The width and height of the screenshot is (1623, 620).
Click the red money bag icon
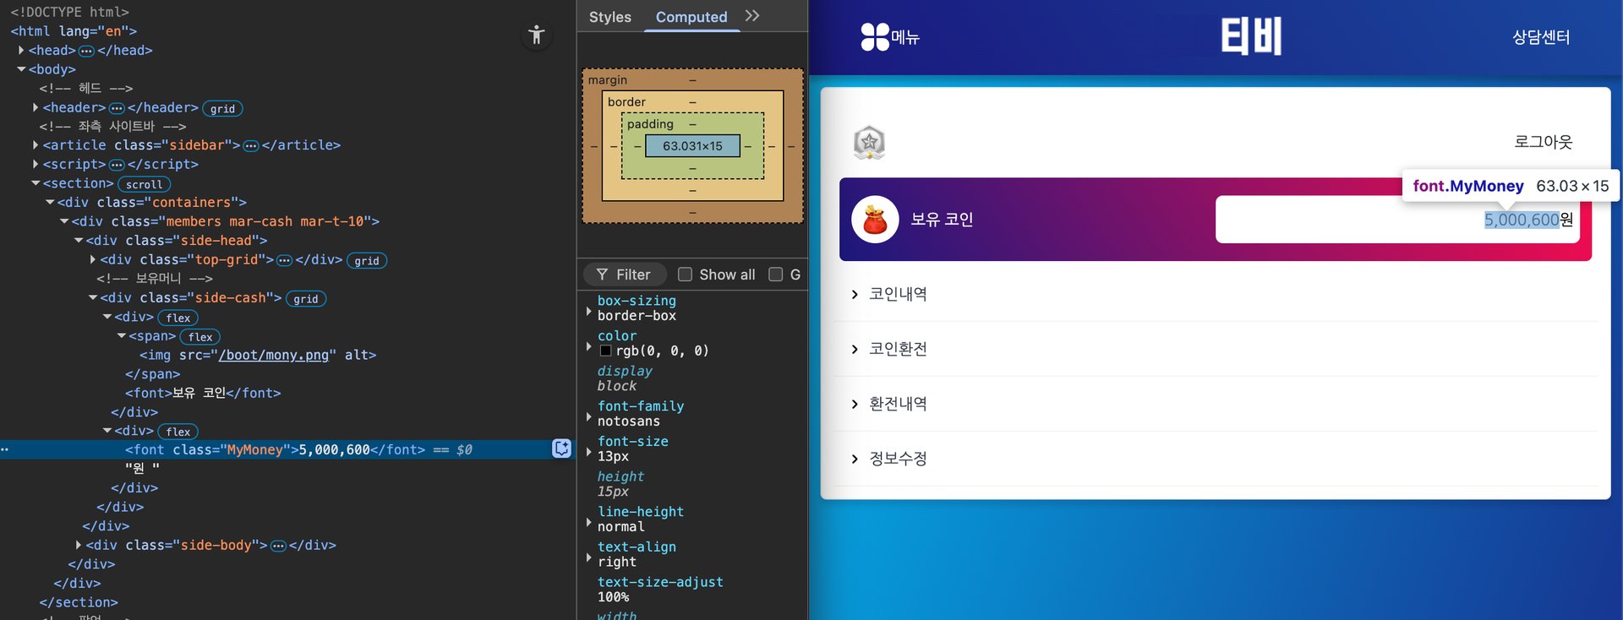(875, 220)
